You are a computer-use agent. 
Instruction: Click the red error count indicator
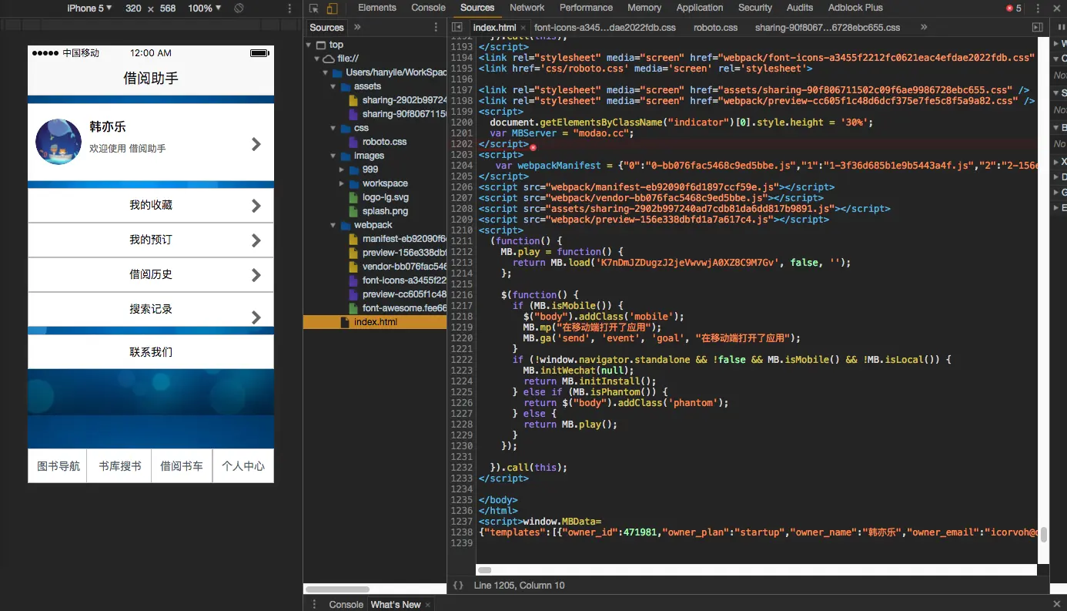(x=1014, y=8)
